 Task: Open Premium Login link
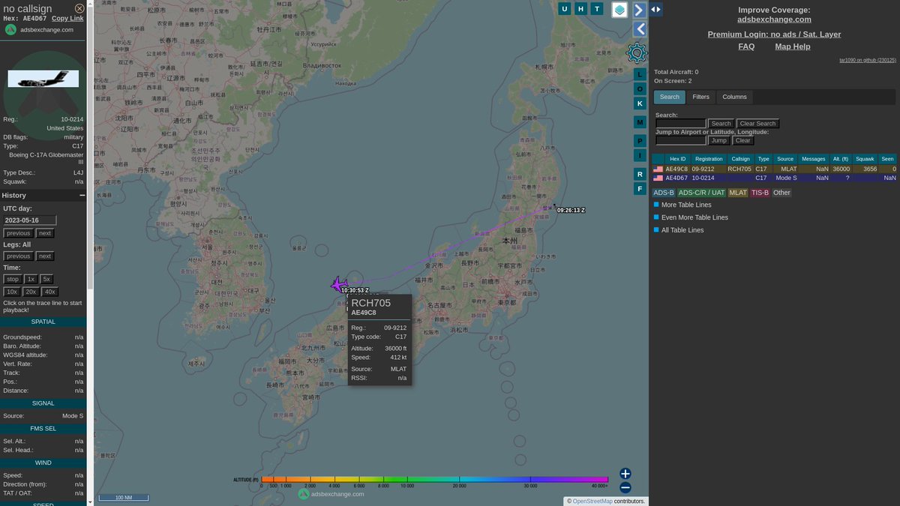(774, 34)
